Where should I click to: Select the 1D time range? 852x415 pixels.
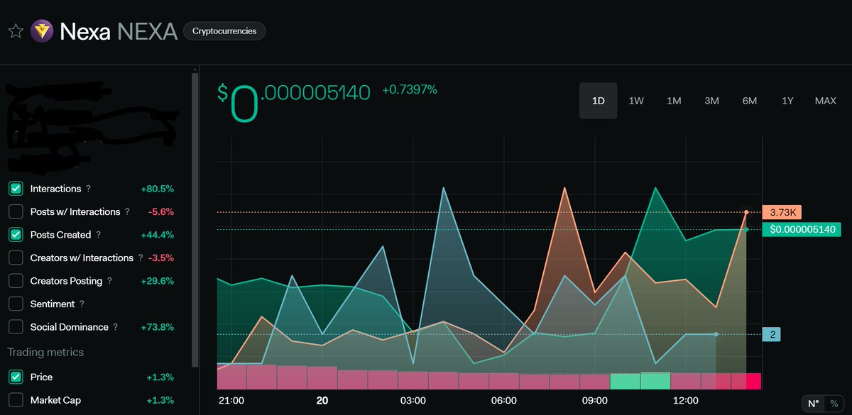(598, 101)
